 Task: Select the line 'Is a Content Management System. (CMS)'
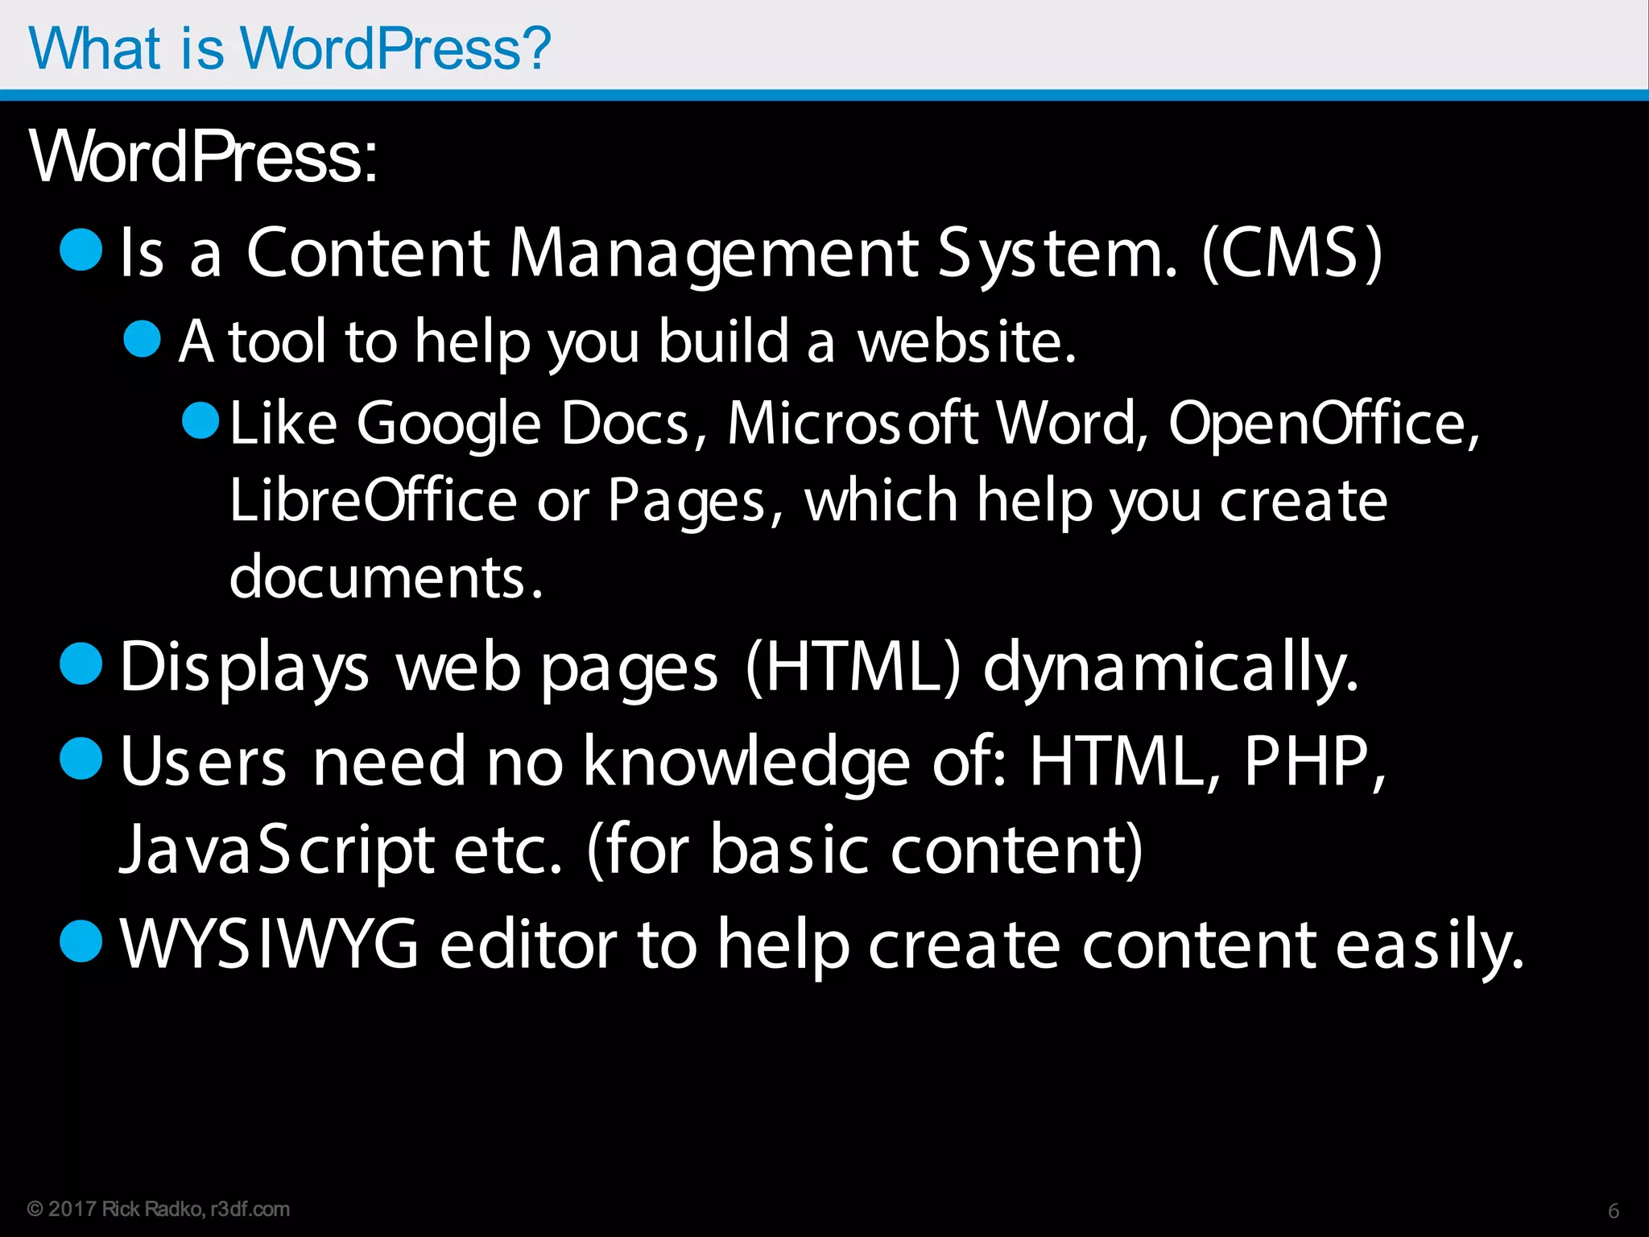[x=751, y=254]
